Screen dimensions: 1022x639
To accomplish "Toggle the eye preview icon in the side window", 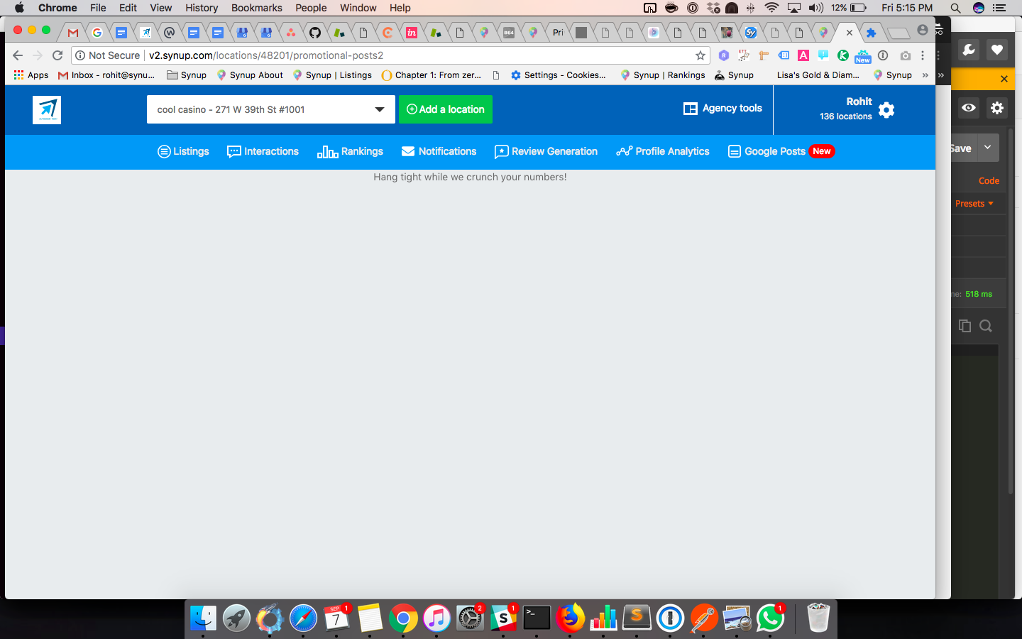I will 969,108.
